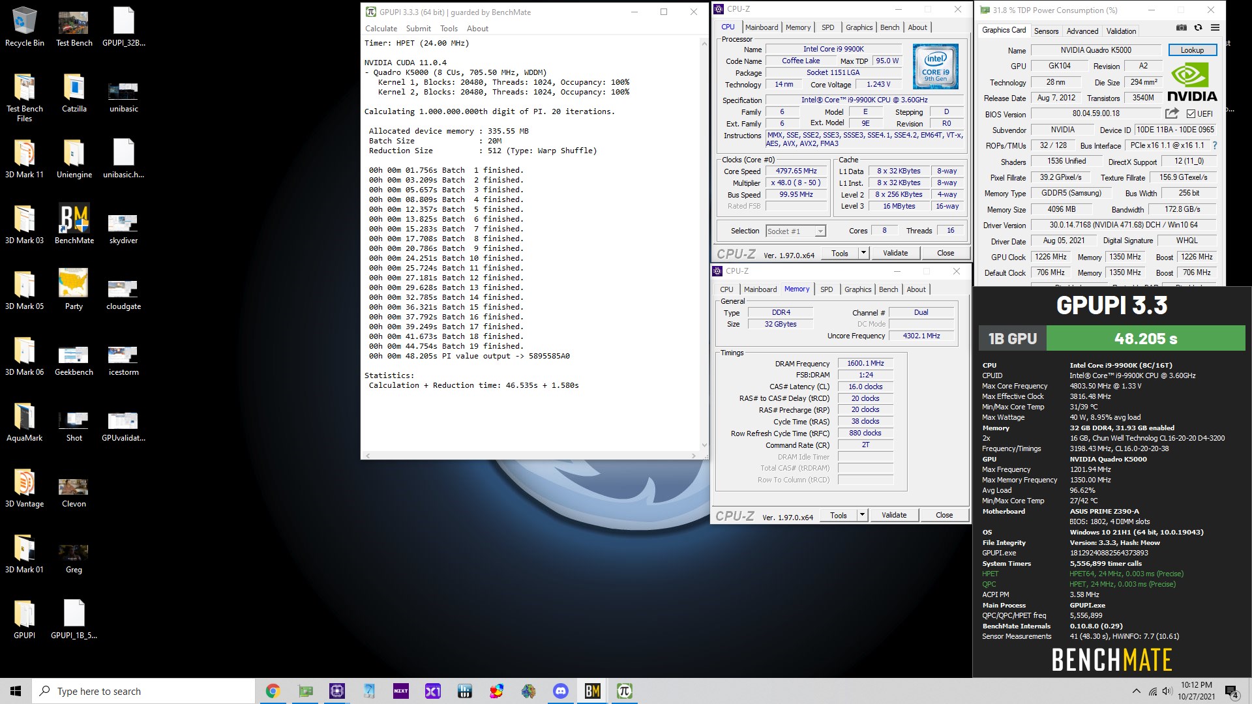Select the NVIDIA Quadro K5000 name field

1096,50
